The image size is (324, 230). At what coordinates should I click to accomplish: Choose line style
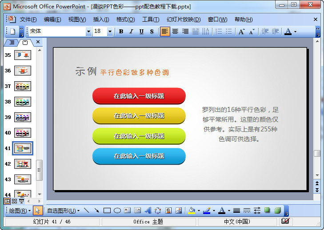pyautogui.click(x=236, y=210)
